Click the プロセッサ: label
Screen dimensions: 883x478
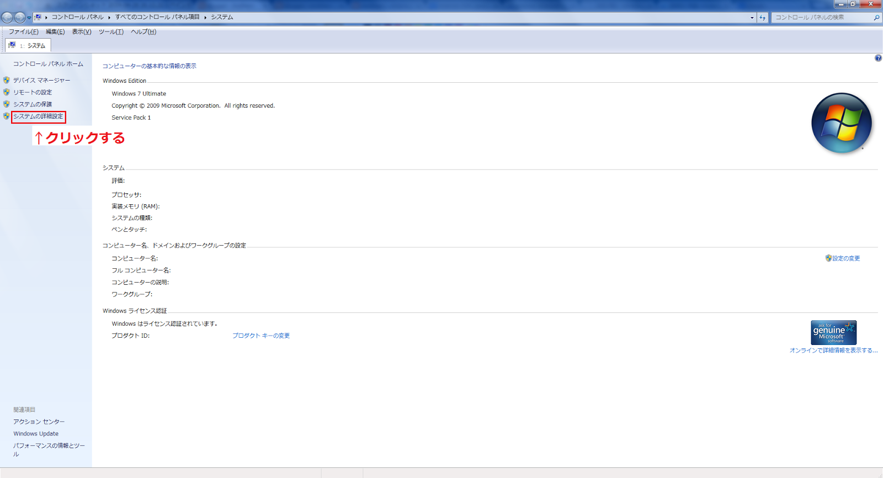point(126,195)
